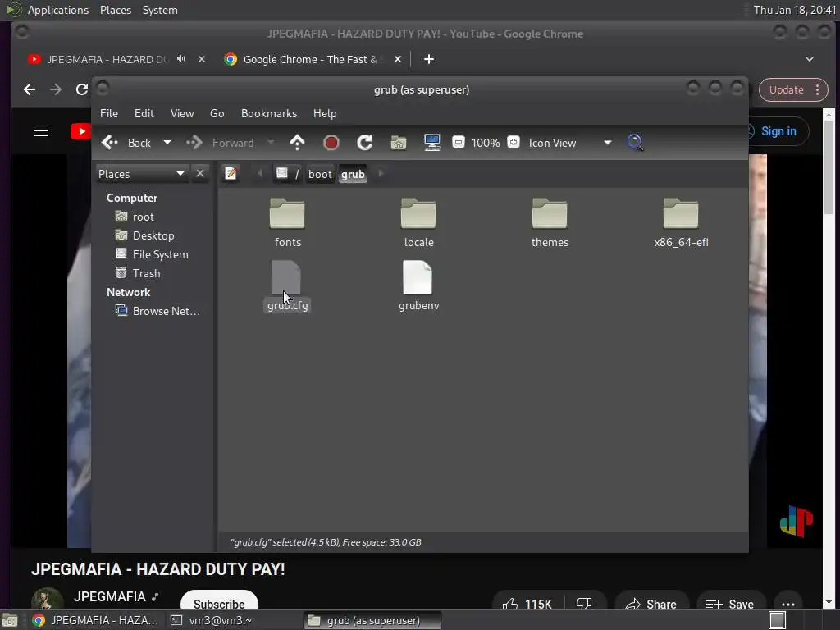This screenshot has height=630, width=840.
Task: Open the Places menu in top panel
Action: coord(115,10)
